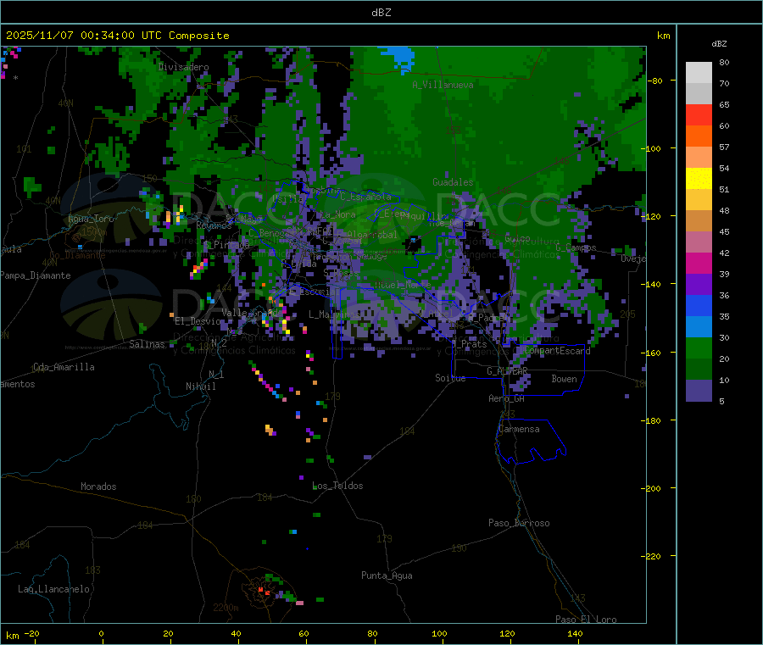This screenshot has height=645, width=763.
Task: Select the Lag.Llancanelo label
Action: coord(53,589)
